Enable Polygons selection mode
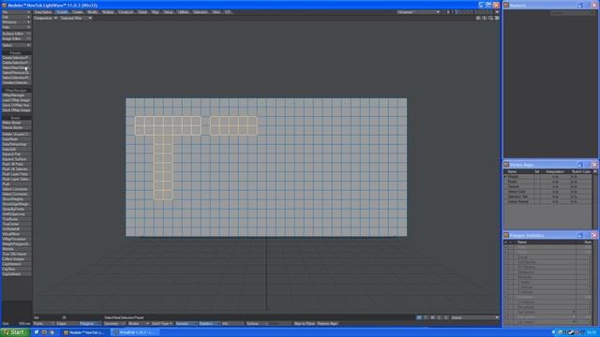This screenshot has height=337, width=600. tap(90, 324)
